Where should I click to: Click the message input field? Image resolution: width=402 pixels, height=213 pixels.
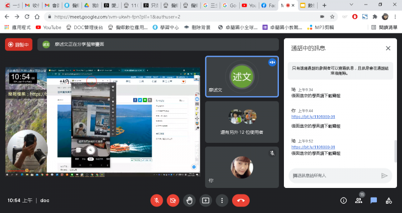335,175
